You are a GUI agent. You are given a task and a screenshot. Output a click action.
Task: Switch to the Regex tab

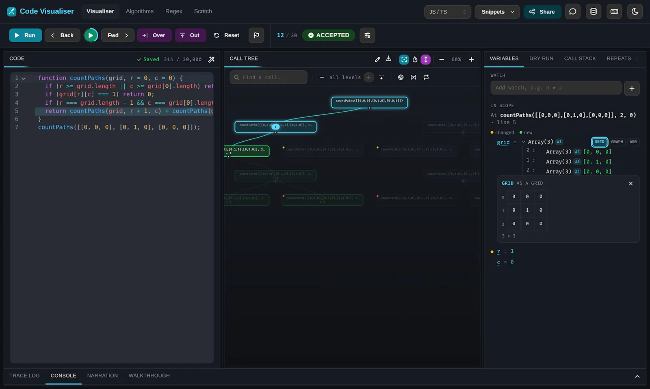click(x=174, y=11)
